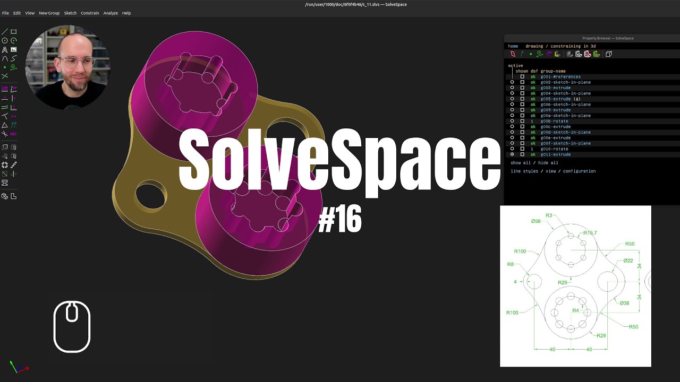
Task: Open the Constrain menu
Action: pyautogui.click(x=90, y=13)
